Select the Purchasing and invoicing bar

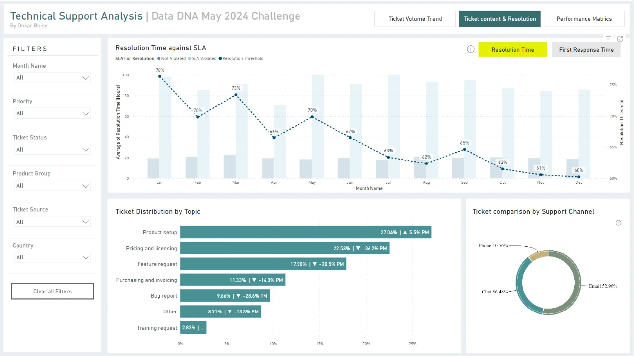[233, 280]
